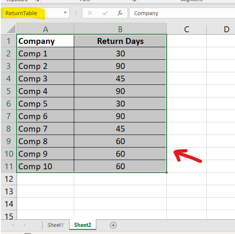Expand the Name Box dropdown arrow

65,13
